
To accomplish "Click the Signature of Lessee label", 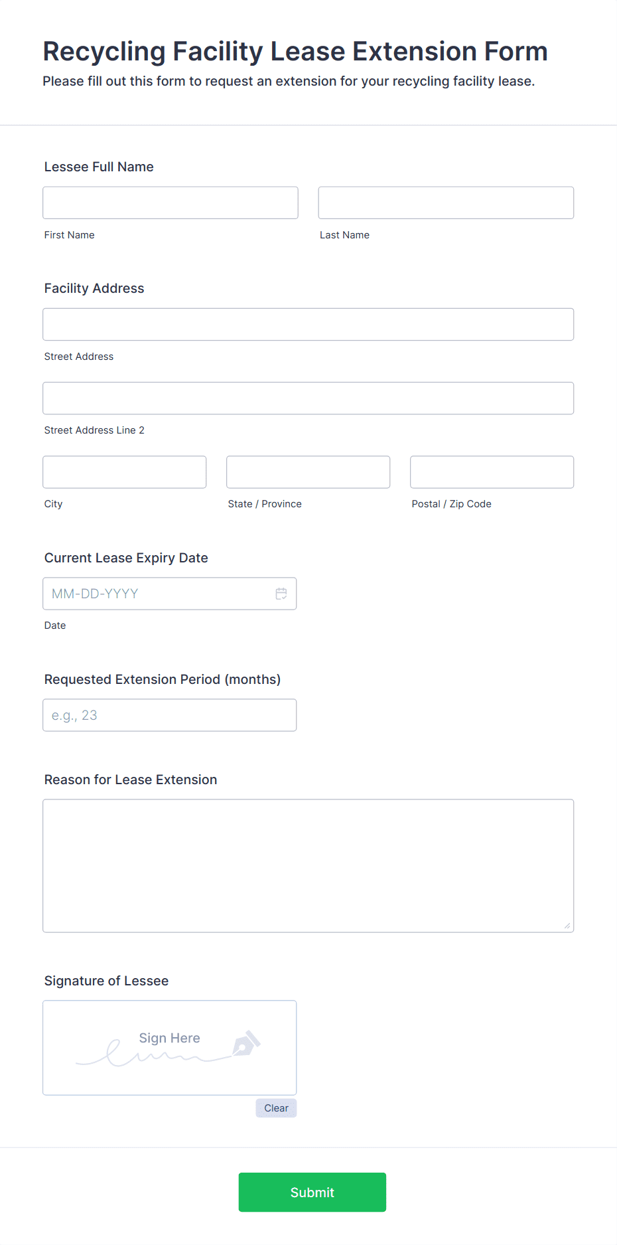I will [x=106, y=981].
